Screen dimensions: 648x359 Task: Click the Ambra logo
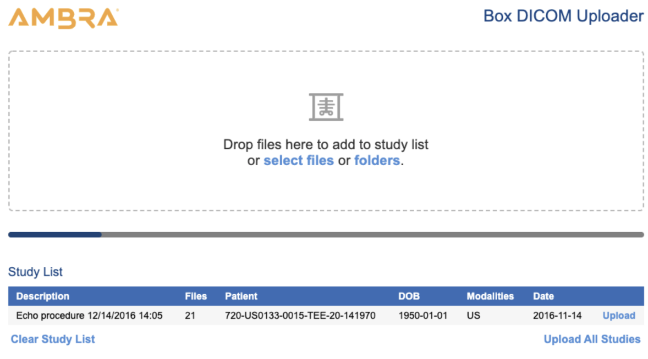tap(63, 18)
